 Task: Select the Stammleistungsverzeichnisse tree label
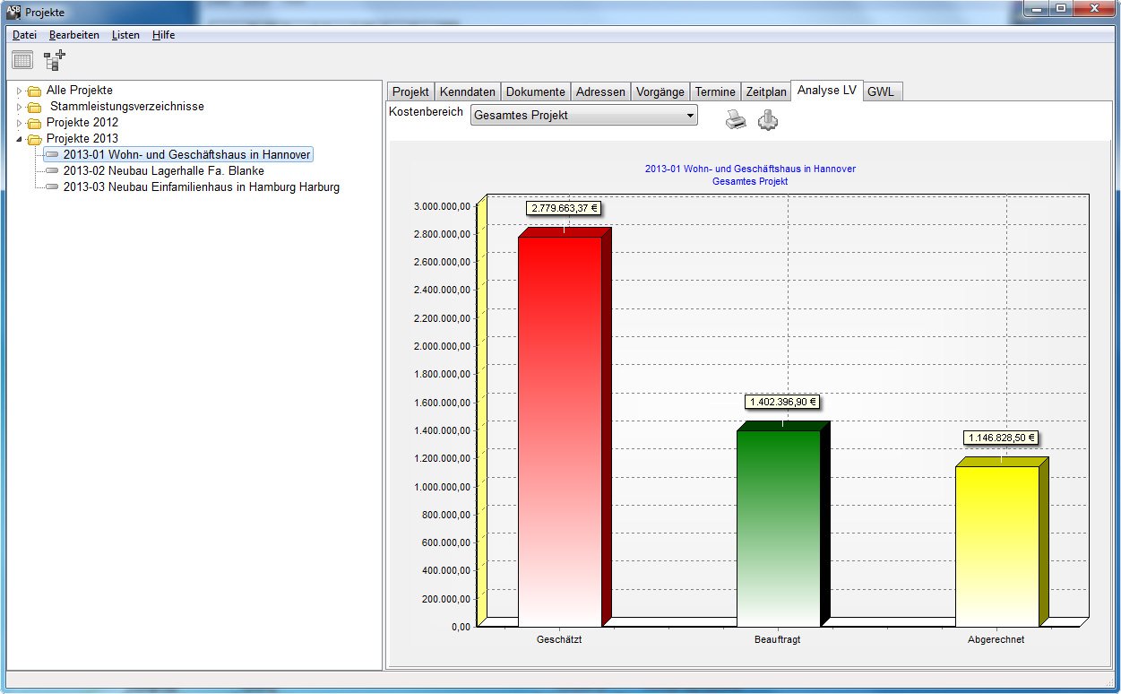pos(126,107)
